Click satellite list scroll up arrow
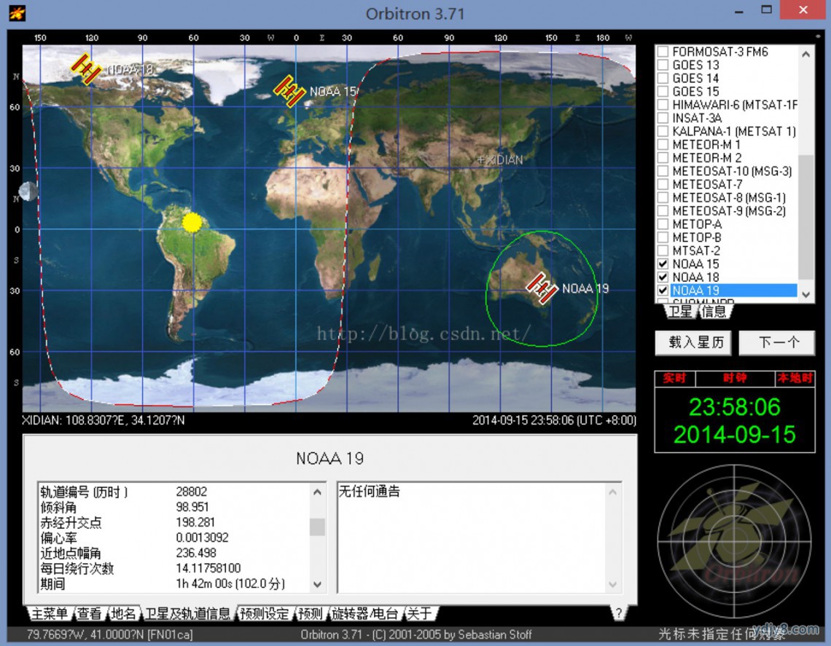The width and height of the screenshot is (831, 646). pyautogui.click(x=805, y=54)
